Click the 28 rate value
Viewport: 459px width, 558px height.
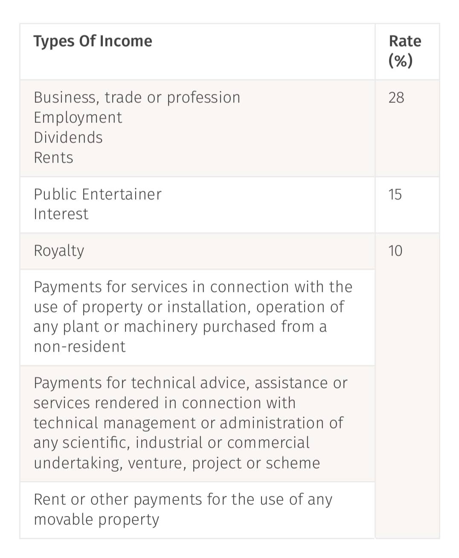[396, 98]
